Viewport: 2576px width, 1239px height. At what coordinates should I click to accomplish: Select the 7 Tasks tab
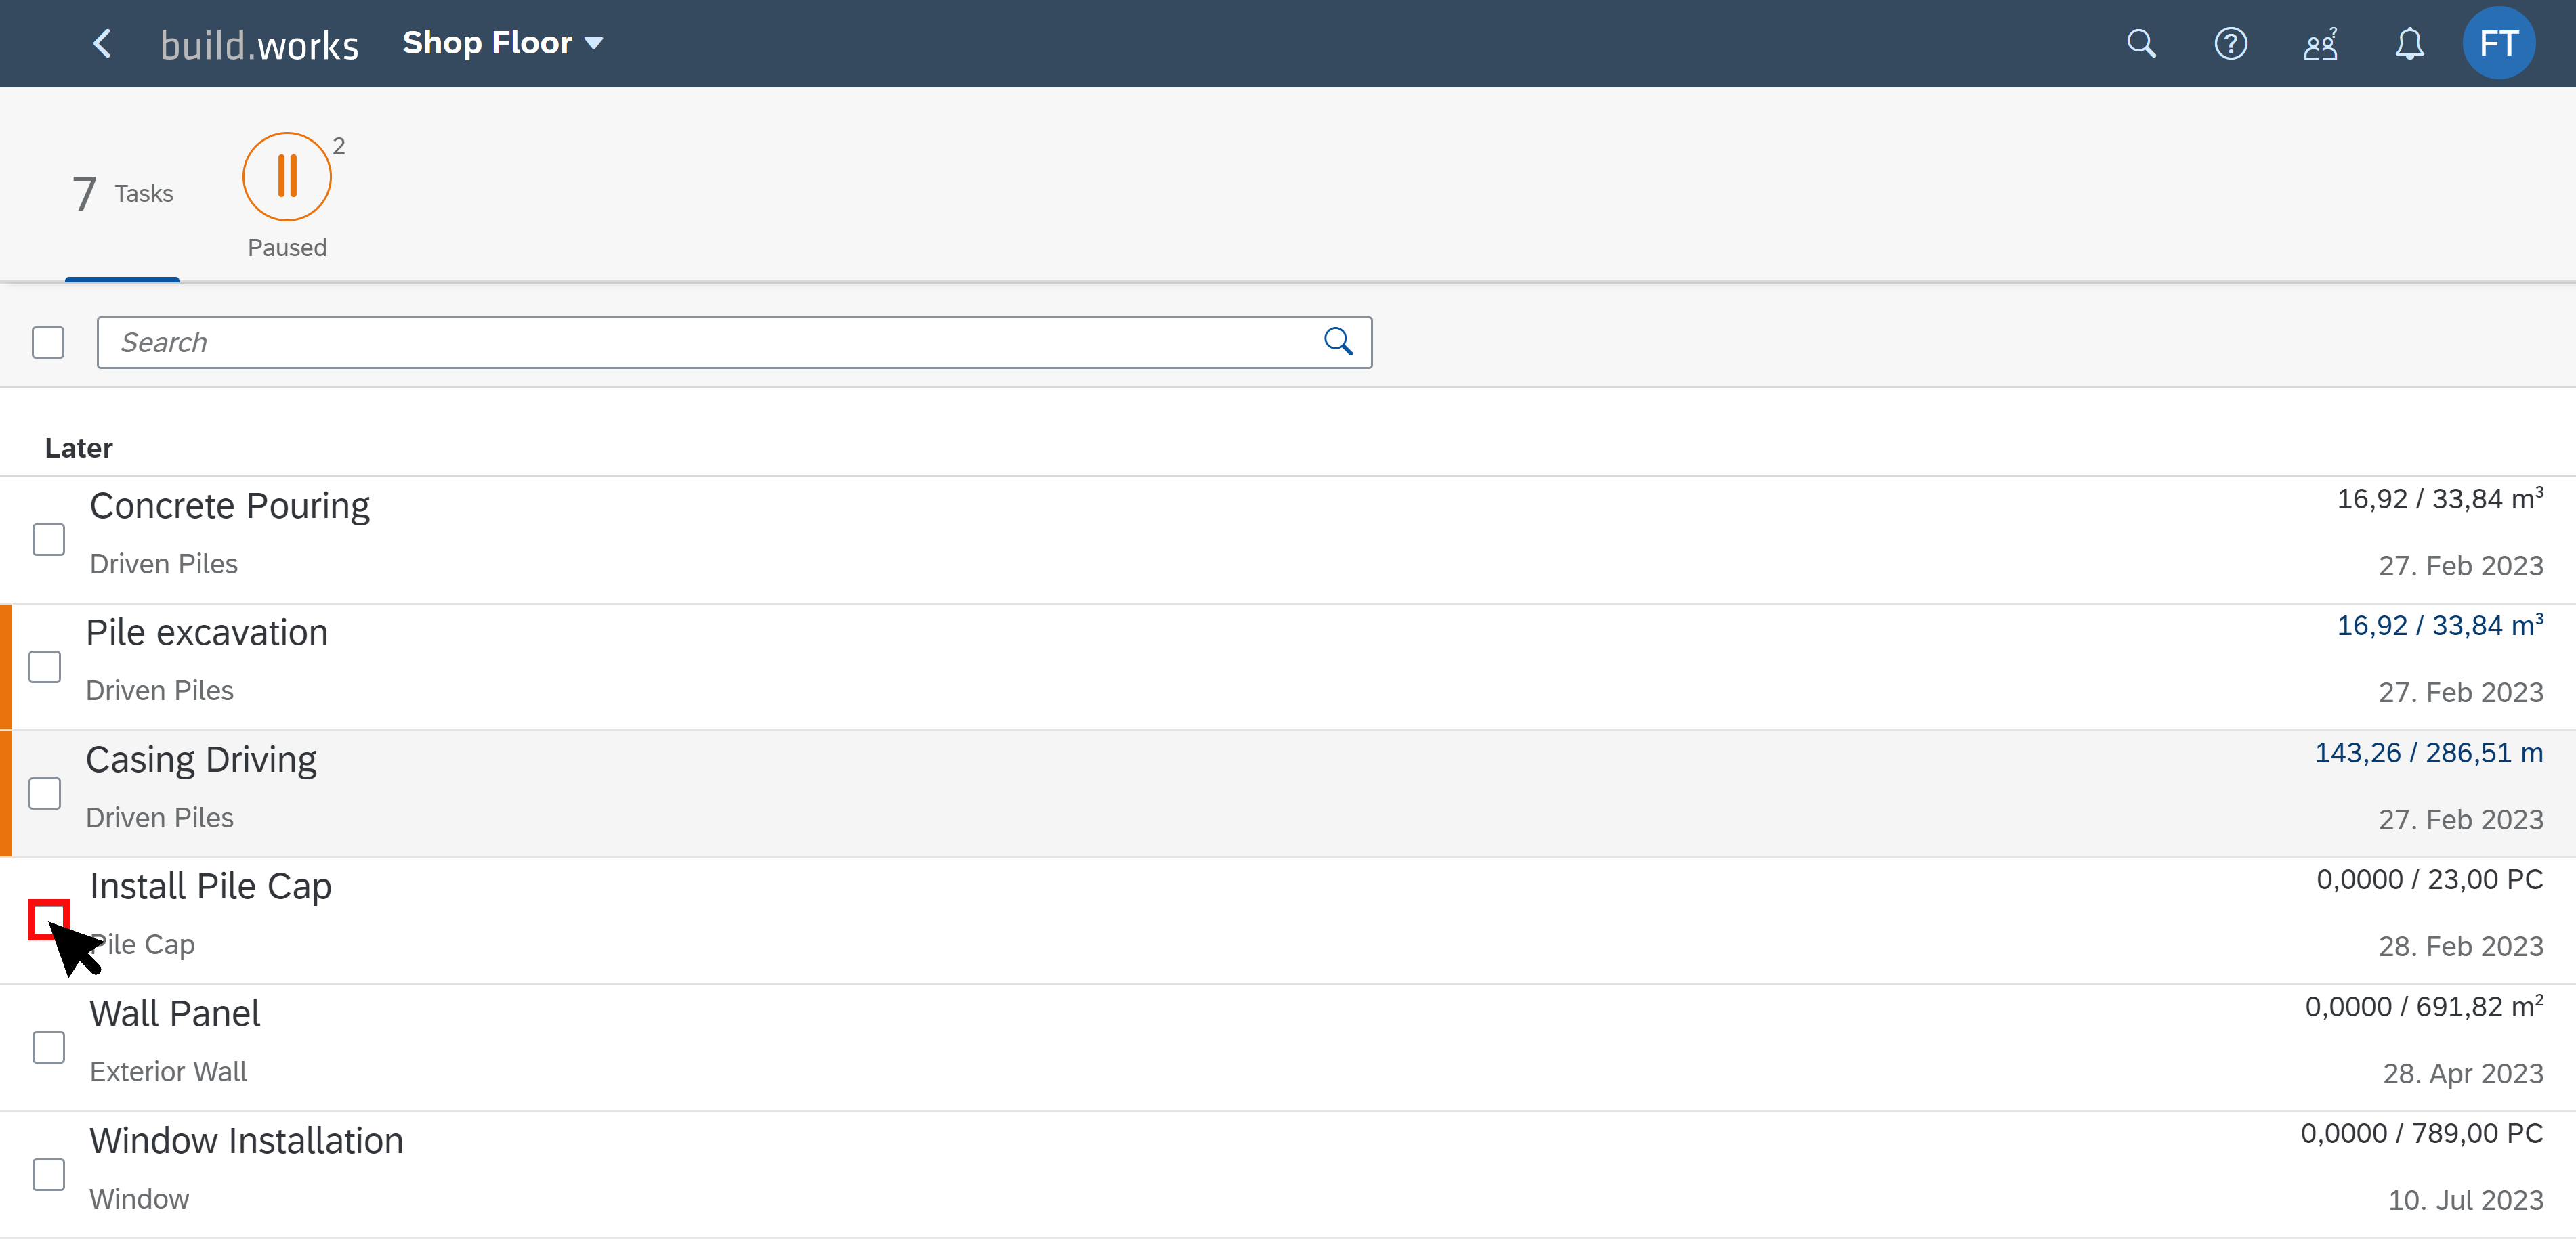(122, 193)
